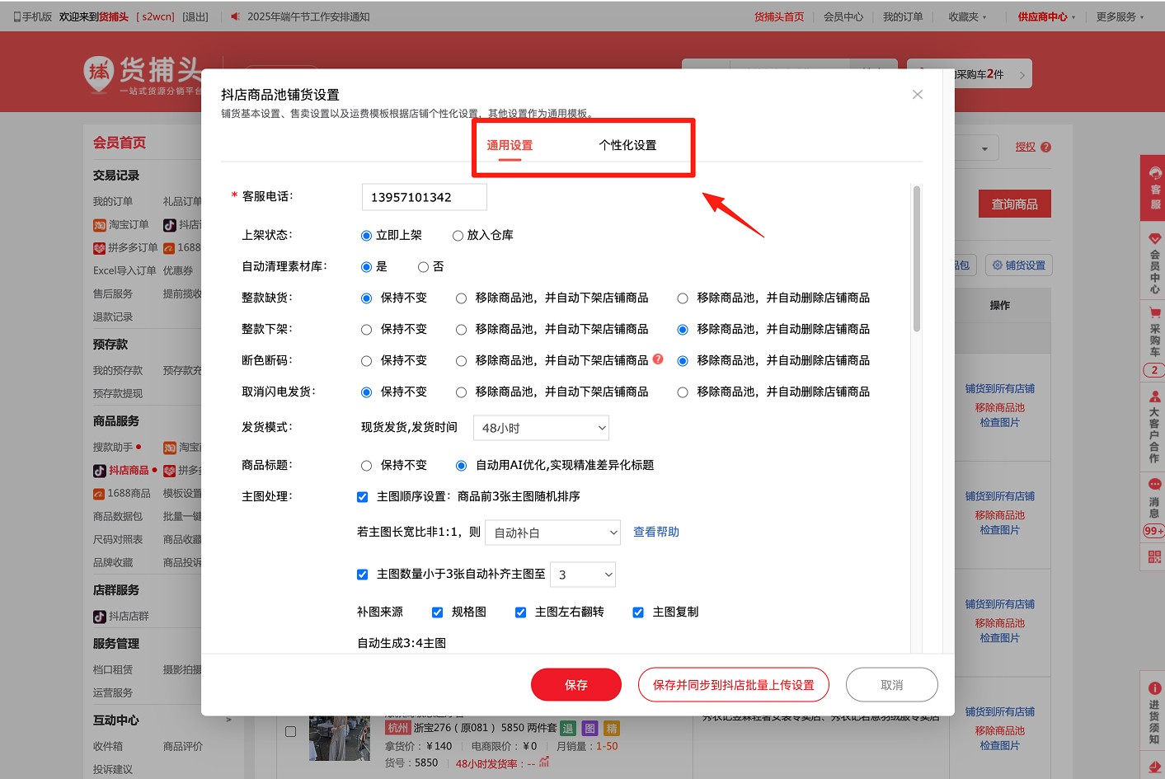Image resolution: width=1165 pixels, height=779 pixels.
Task: Click the orange 精 badge on product row
Action: click(612, 729)
